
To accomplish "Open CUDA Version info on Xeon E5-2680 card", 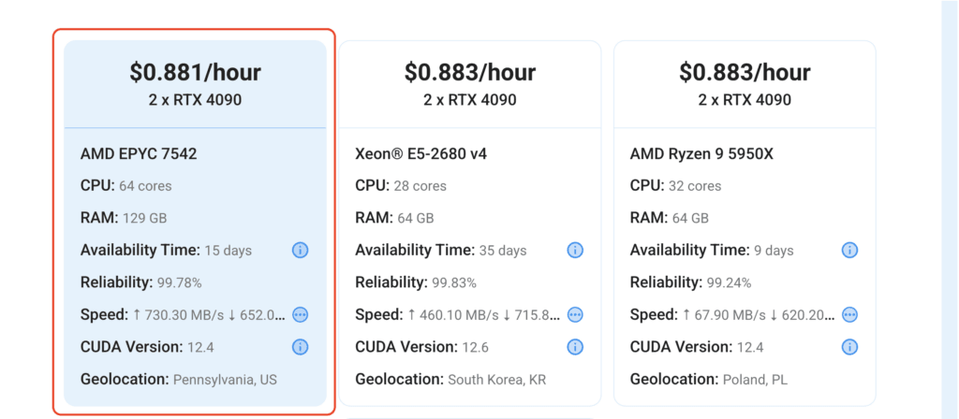I will coord(575,347).
